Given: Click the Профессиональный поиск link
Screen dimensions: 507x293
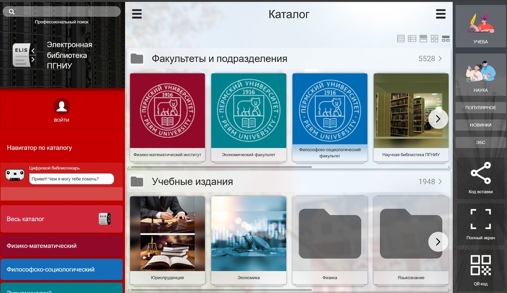Looking at the screenshot, I should pos(61,22).
